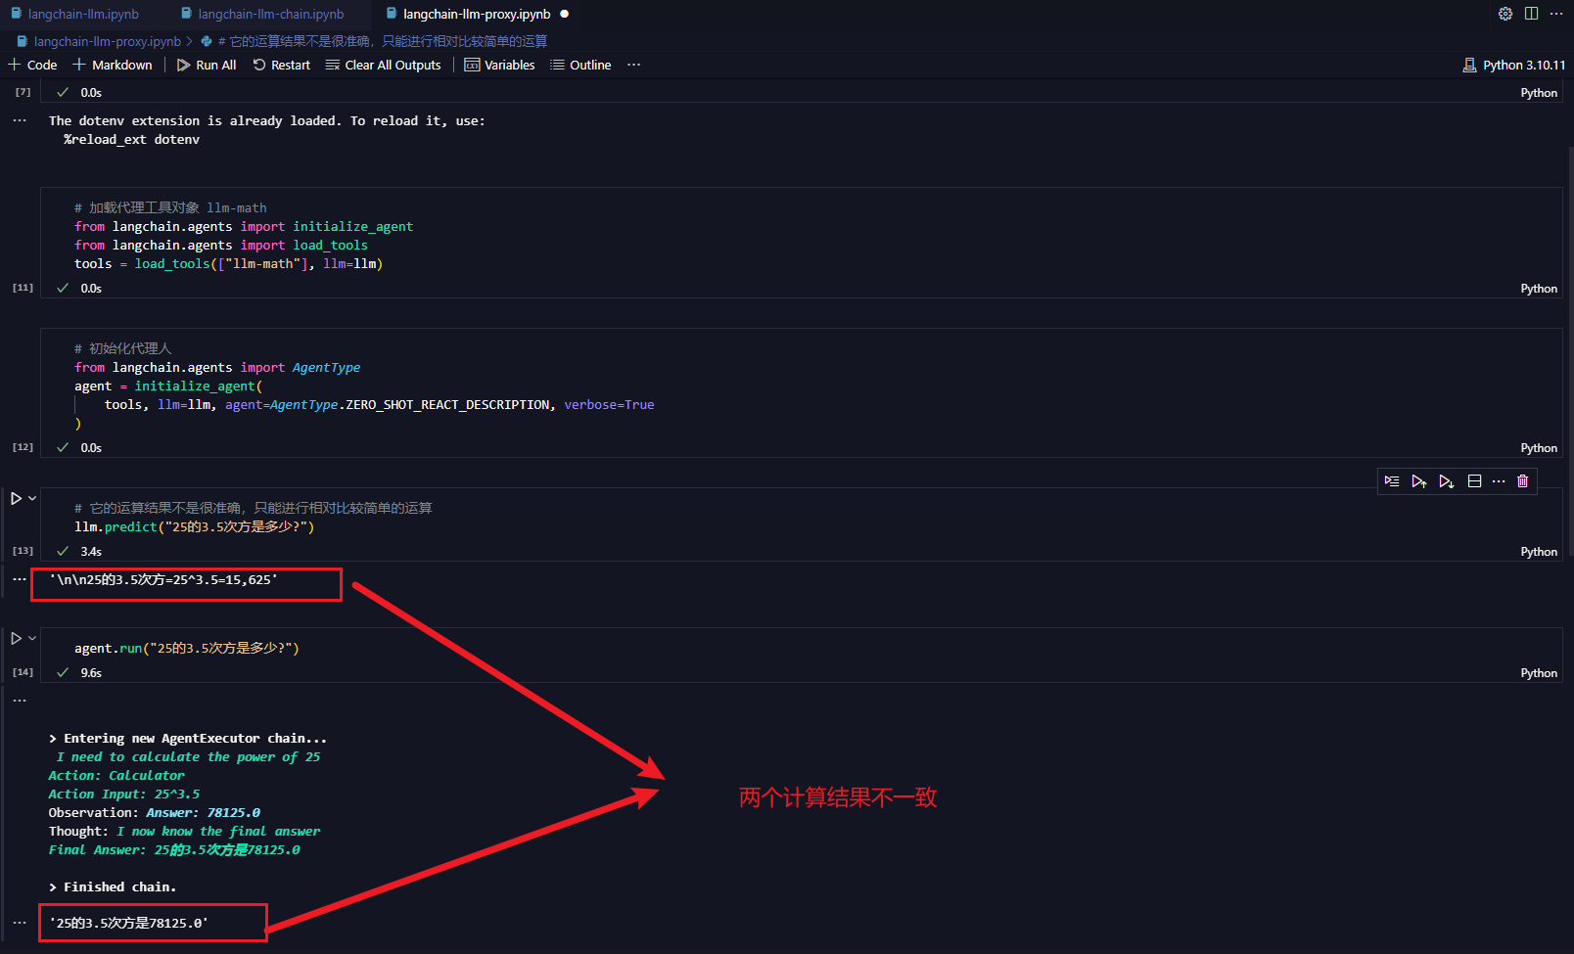The width and height of the screenshot is (1574, 954).
Task: Click the line 'from langchain.agents import AgentType'
Action: [217, 368]
